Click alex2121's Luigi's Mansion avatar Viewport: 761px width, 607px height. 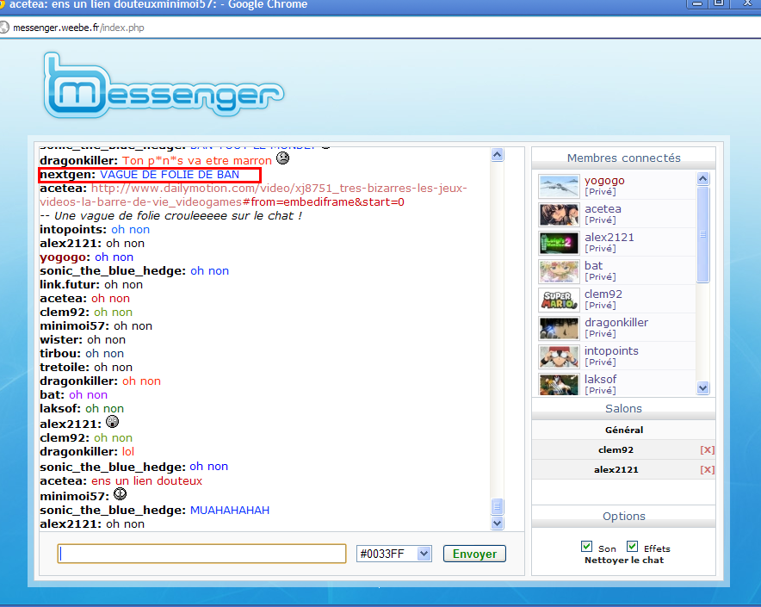point(559,243)
